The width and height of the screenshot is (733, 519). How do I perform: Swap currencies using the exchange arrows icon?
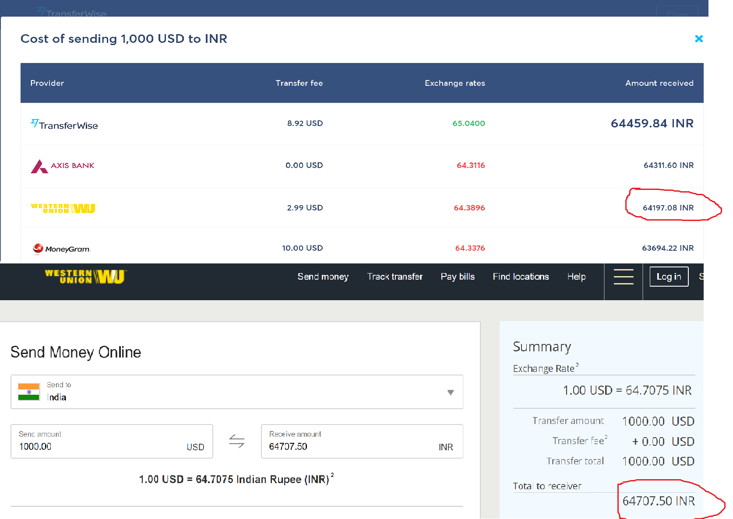coord(237,441)
